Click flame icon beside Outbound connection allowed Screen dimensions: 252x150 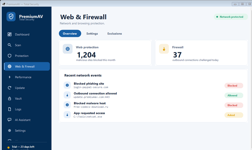coord(67,95)
